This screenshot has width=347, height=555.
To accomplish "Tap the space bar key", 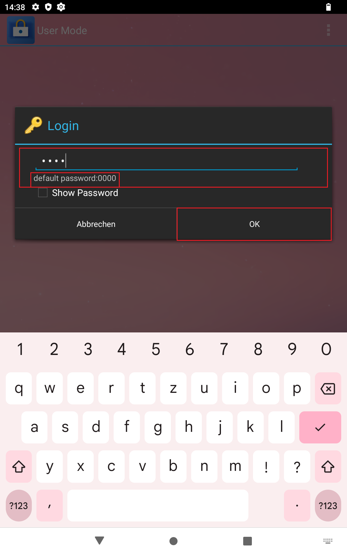I will [158, 506].
